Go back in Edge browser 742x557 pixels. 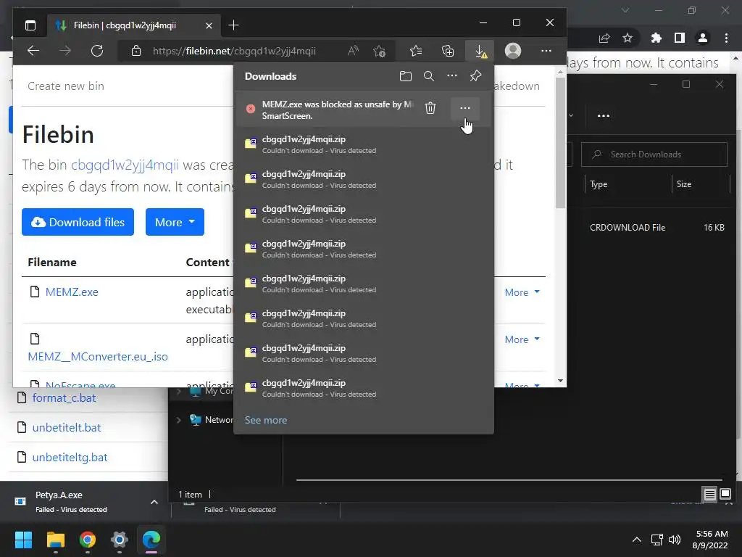click(x=33, y=51)
